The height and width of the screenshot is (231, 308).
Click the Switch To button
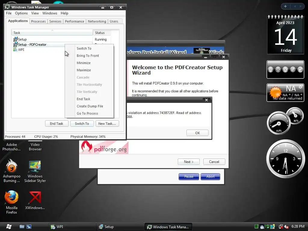point(82,124)
